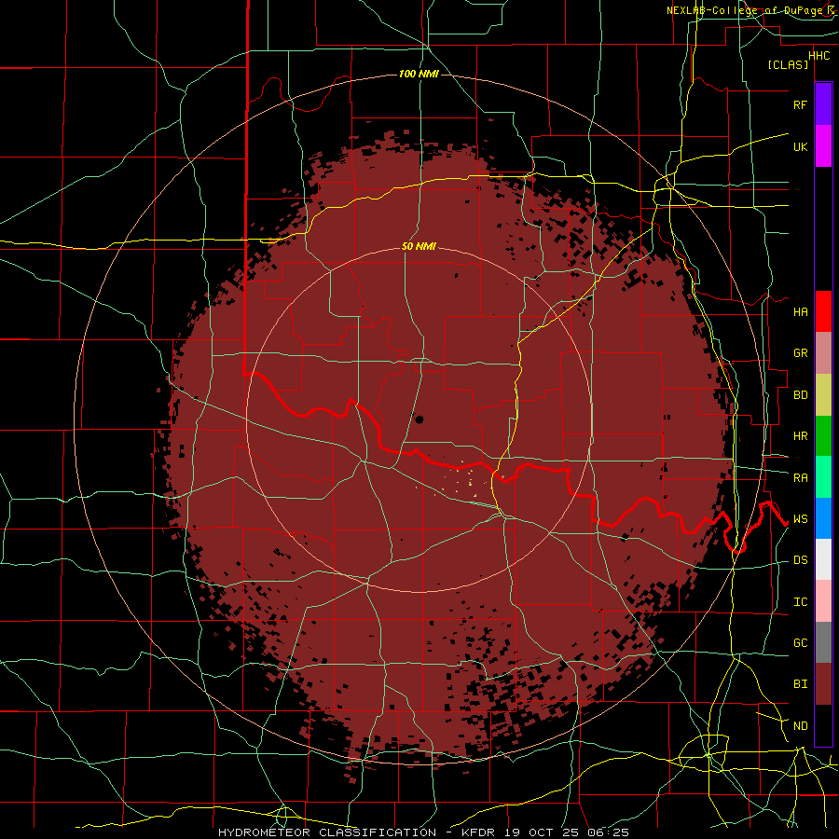
Task: Click the 50 NMI range ring label
Action: (419, 246)
